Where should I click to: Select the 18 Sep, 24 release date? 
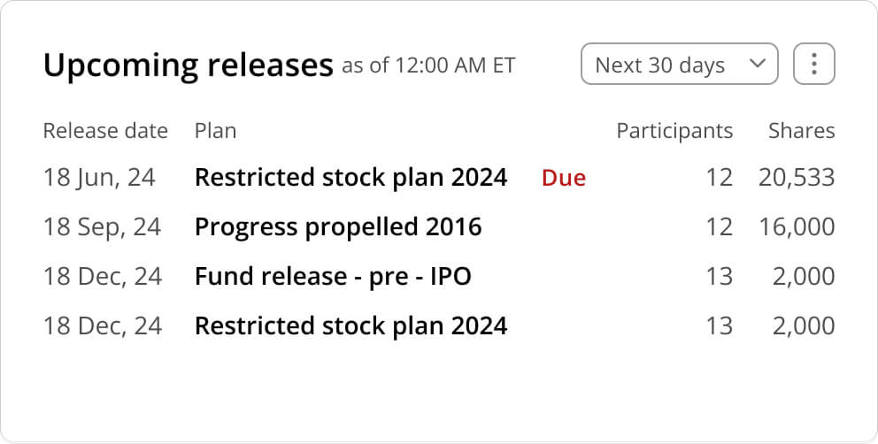click(102, 227)
